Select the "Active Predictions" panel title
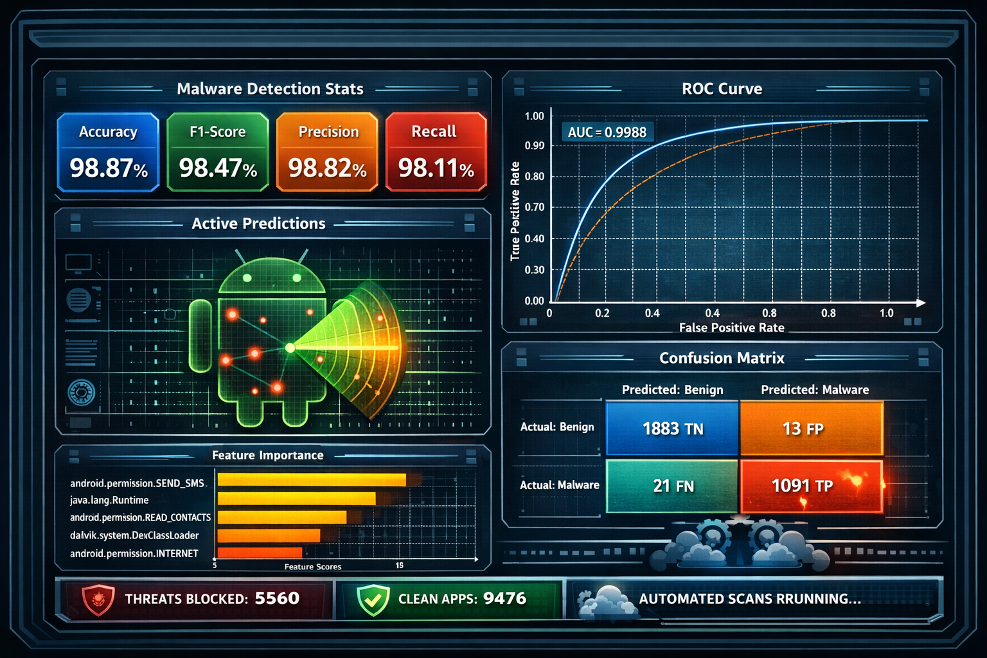Viewport: 987px width, 658px height. [258, 224]
